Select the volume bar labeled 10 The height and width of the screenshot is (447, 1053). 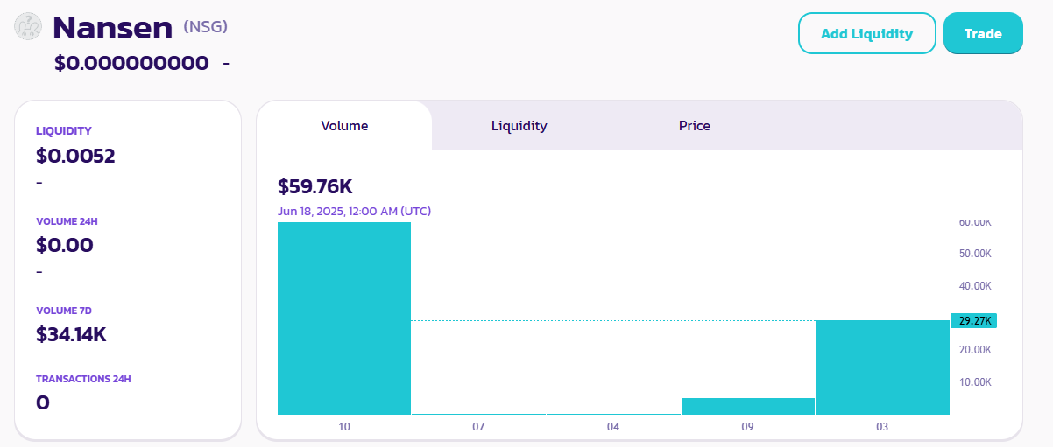click(x=344, y=318)
